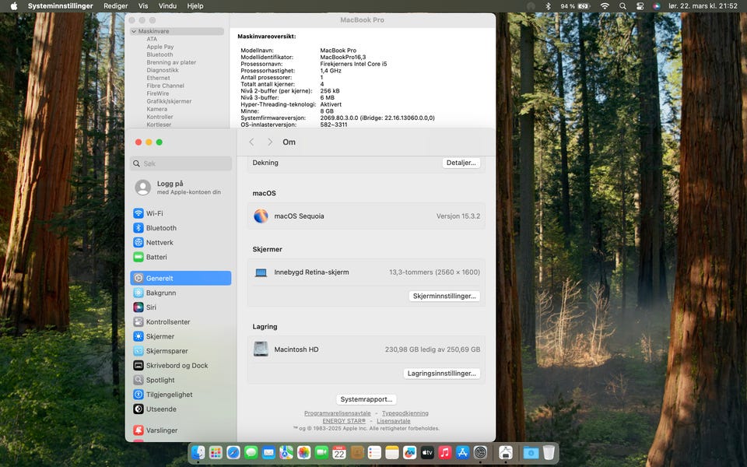Open Mail app in the Dock

click(x=268, y=452)
